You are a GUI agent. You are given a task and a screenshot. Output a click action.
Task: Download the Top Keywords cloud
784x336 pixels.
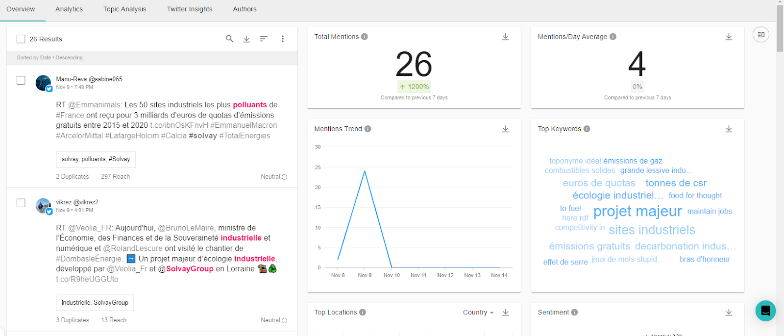coord(729,129)
